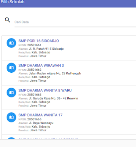
Task: Select NPSN 20501663 text
Action: (34, 94)
